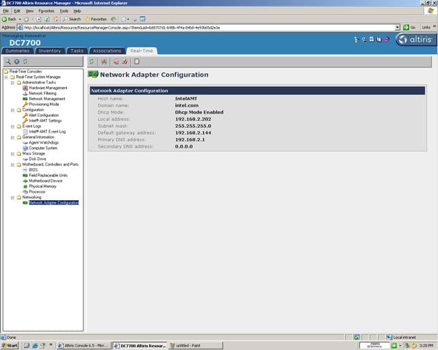This screenshot has width=438, height=350.
Task: Click the Windows Start button
Action: [10, 345]
